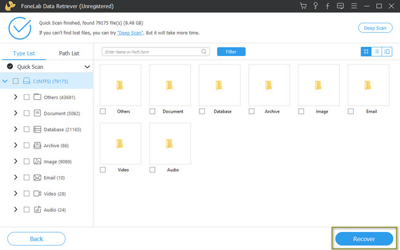Image resolution: width=400 pixels, height=250 pixels.
Task: Select the Type List tab
Action: pyautogui.click(x=24, y=53)
